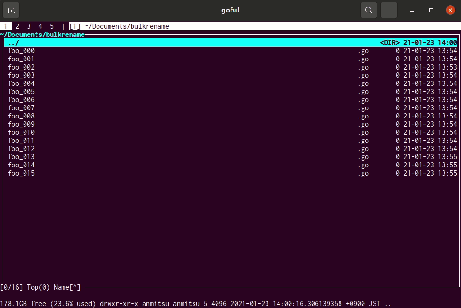Click the goful window title

230,10
